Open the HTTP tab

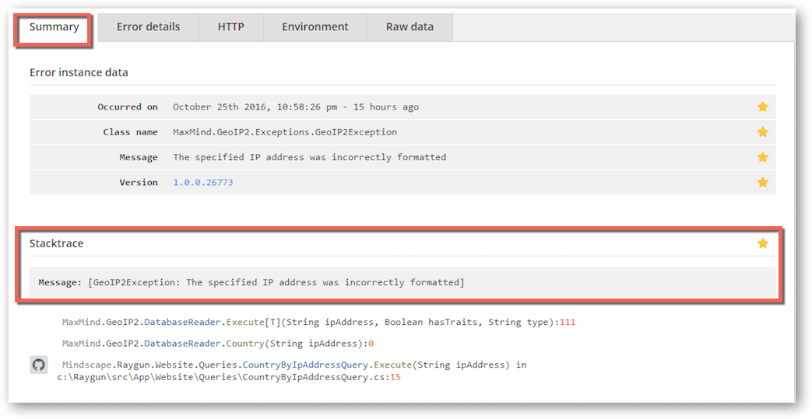pyautogui.click(x=231, y=27)
